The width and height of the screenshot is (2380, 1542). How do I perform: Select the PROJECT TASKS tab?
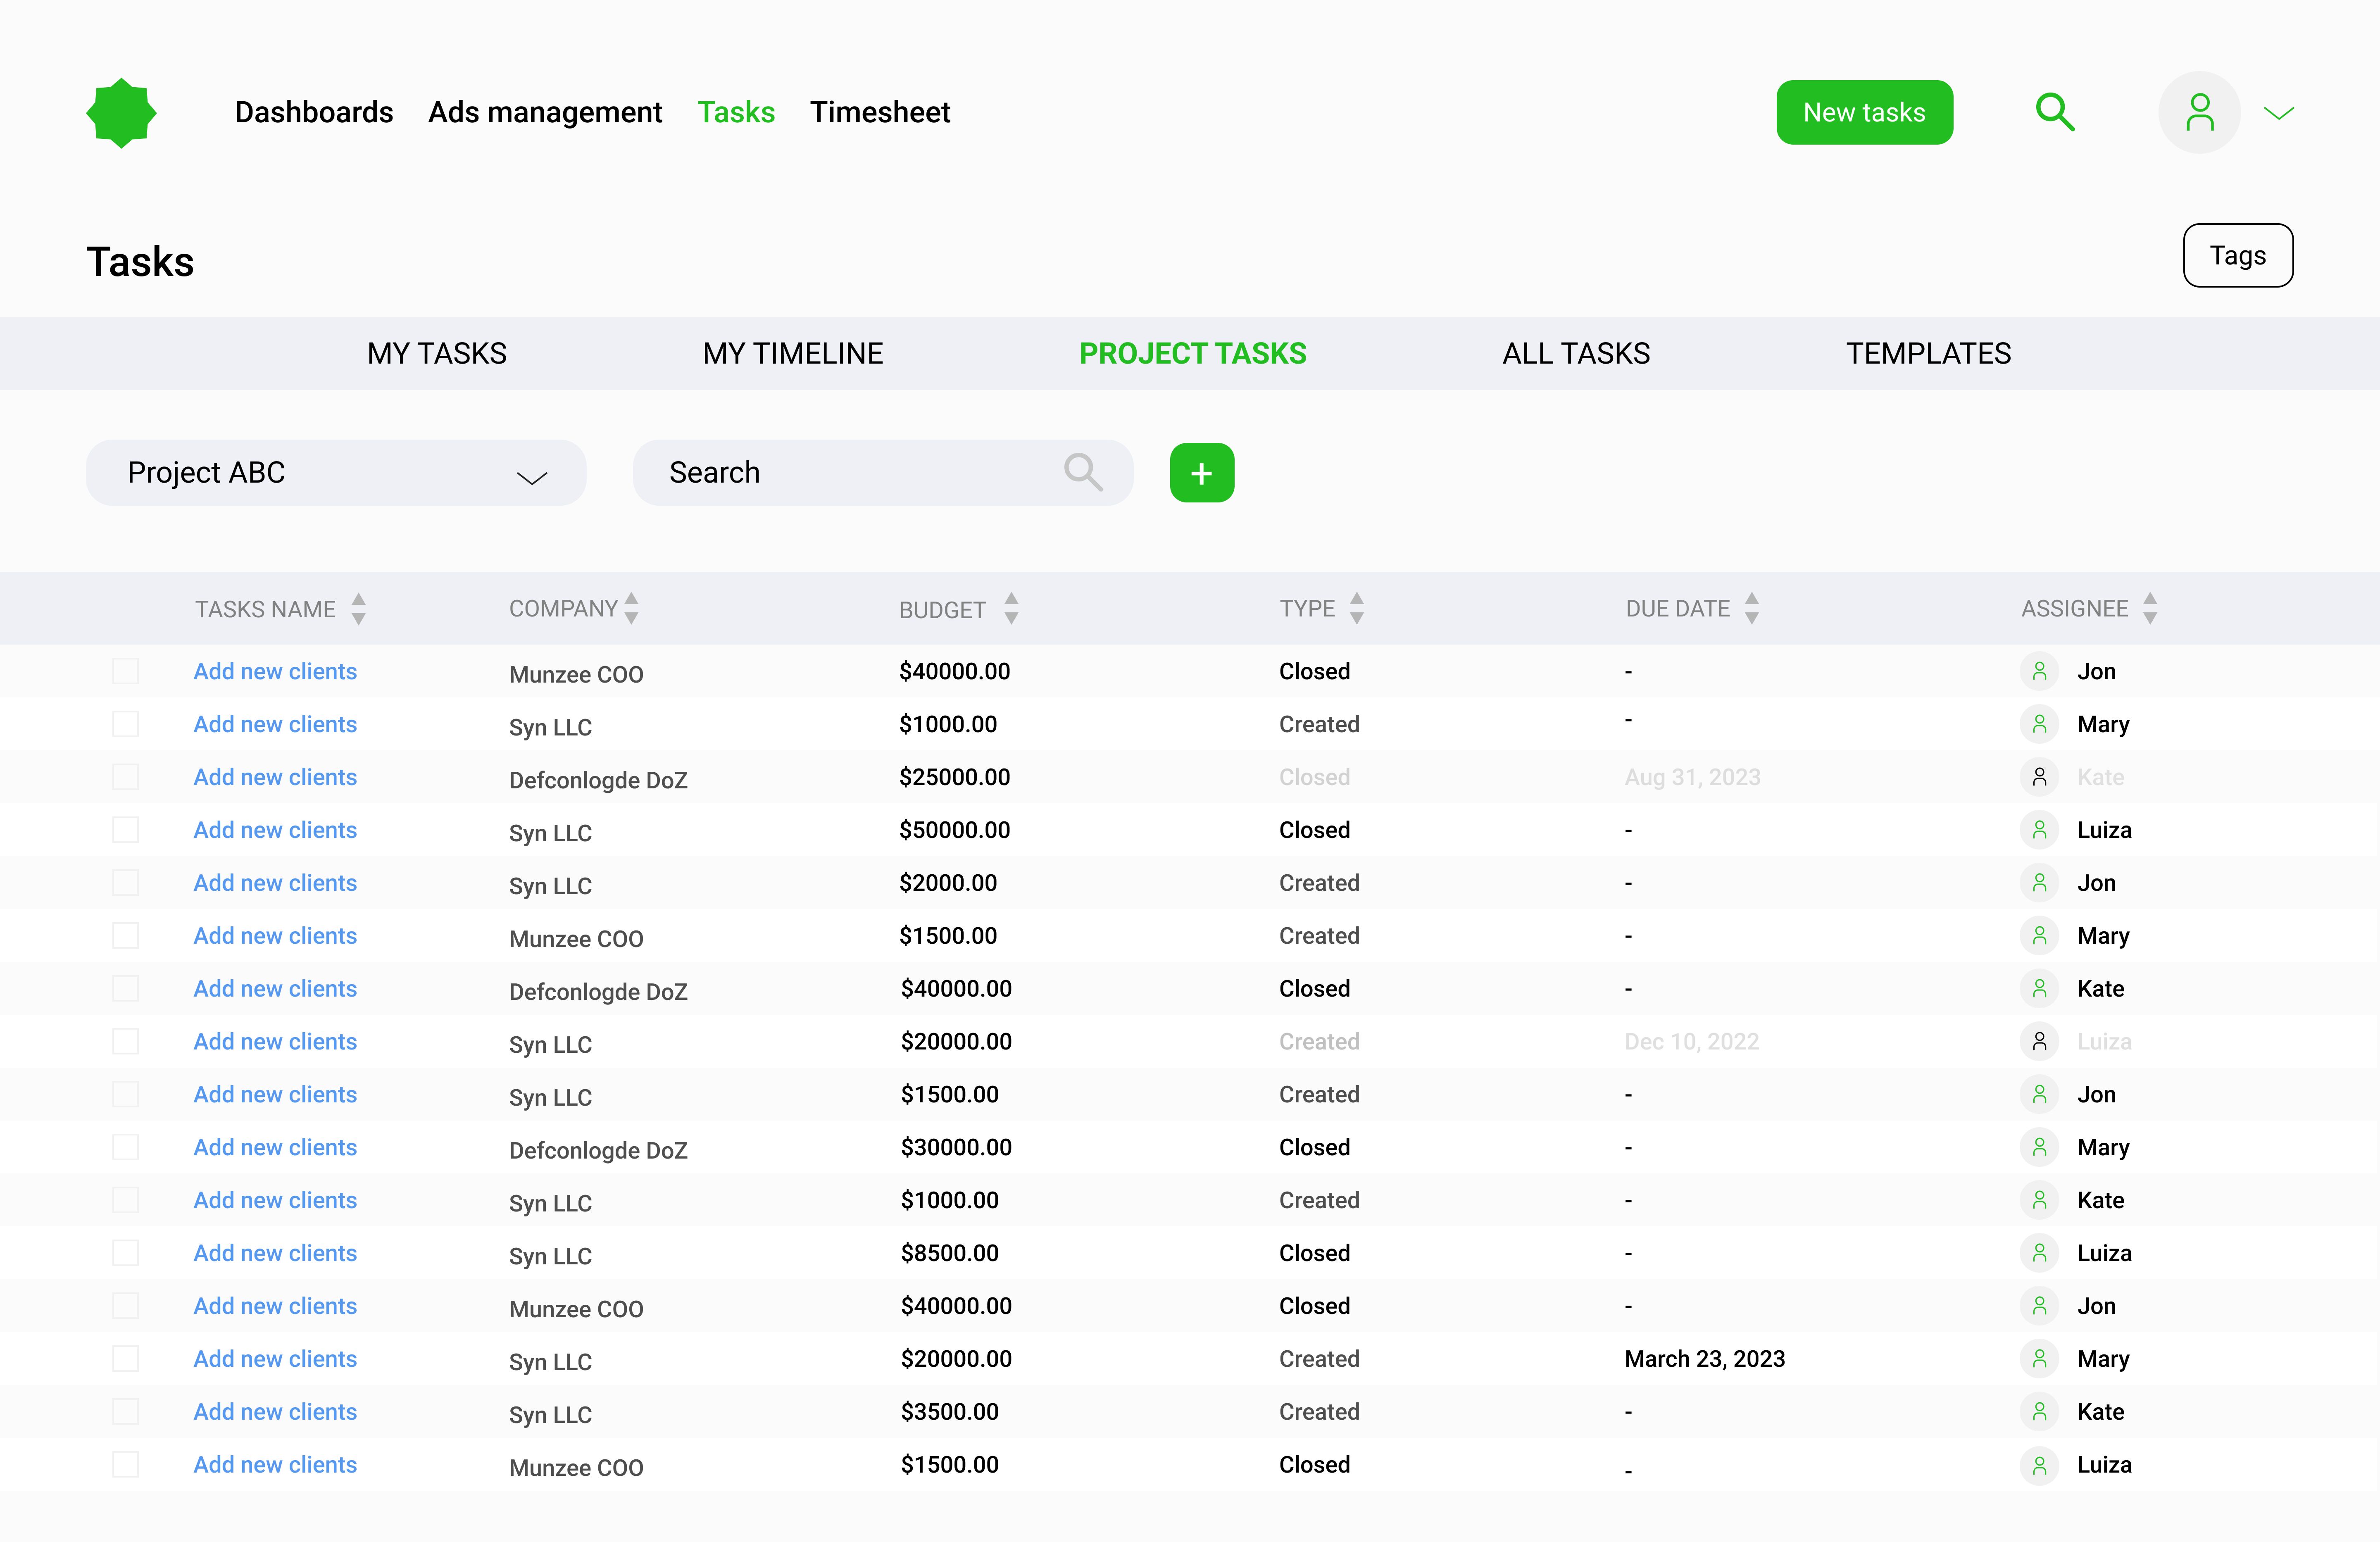pyautogui.click(x=1193, y=353)
